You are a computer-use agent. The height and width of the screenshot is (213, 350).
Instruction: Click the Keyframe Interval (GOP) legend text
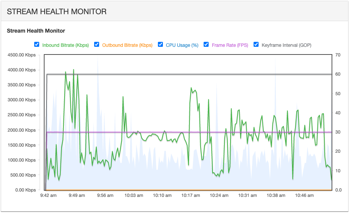tap(286, 45)
